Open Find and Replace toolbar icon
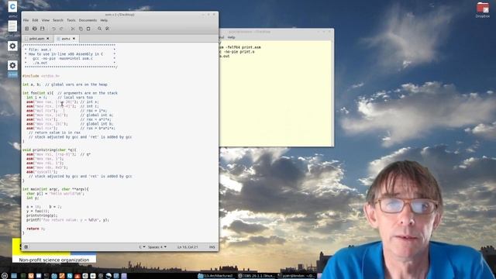This screenshot has width=496, height=279. 108,29
